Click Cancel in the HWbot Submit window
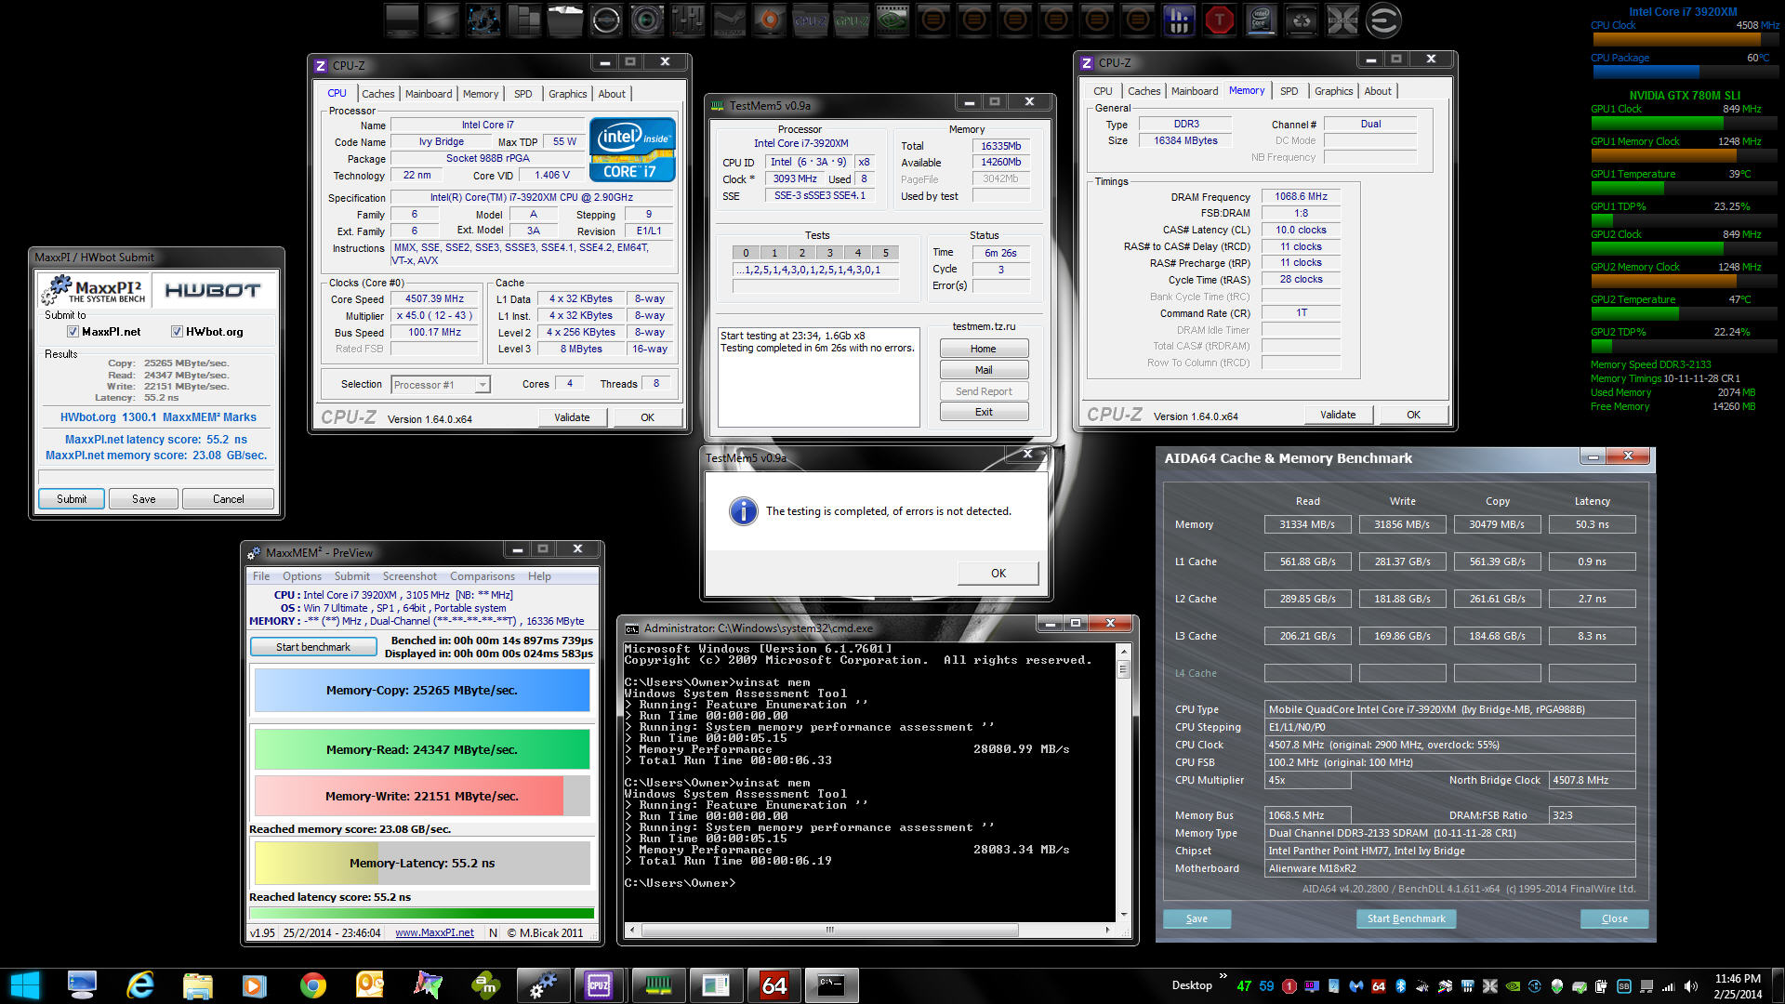 pyautogui.click(x=228, y=499)
